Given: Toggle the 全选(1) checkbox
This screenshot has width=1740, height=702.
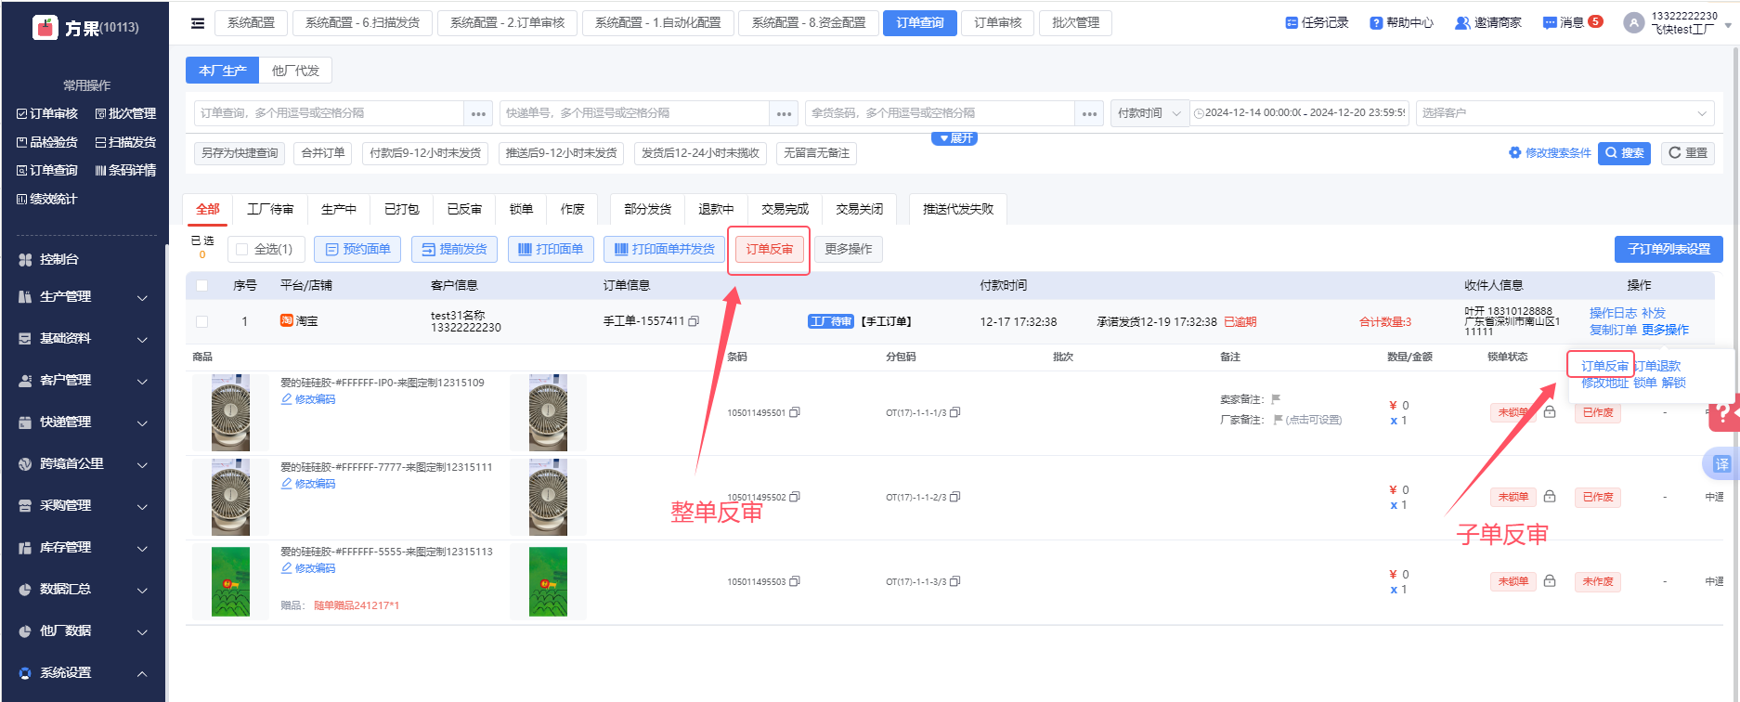Looking at the screenshot, I should (x=242, y=249).
